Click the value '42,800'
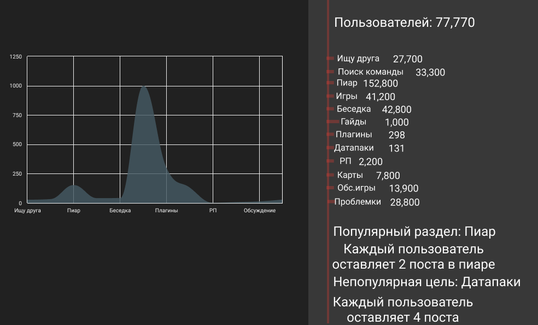538x325 pixels. coord(396,109)
